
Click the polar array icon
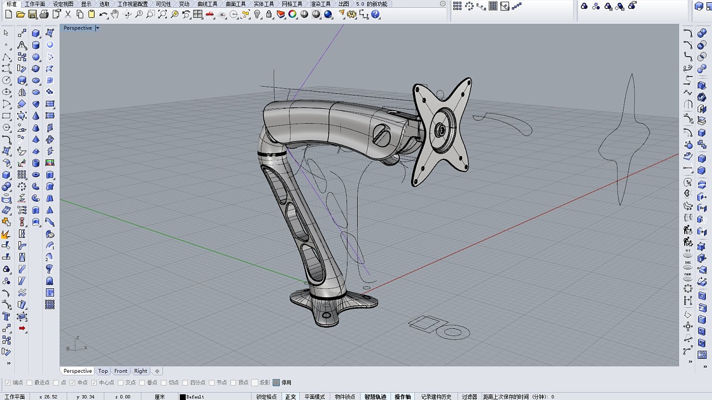click(469, 6)
